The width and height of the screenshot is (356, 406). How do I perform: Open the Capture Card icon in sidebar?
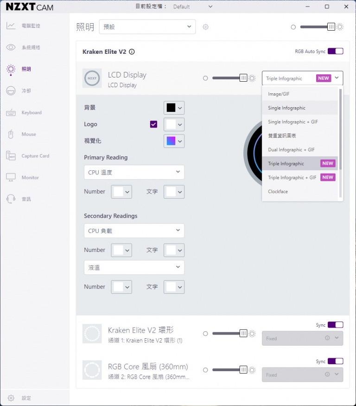point(11,156)
